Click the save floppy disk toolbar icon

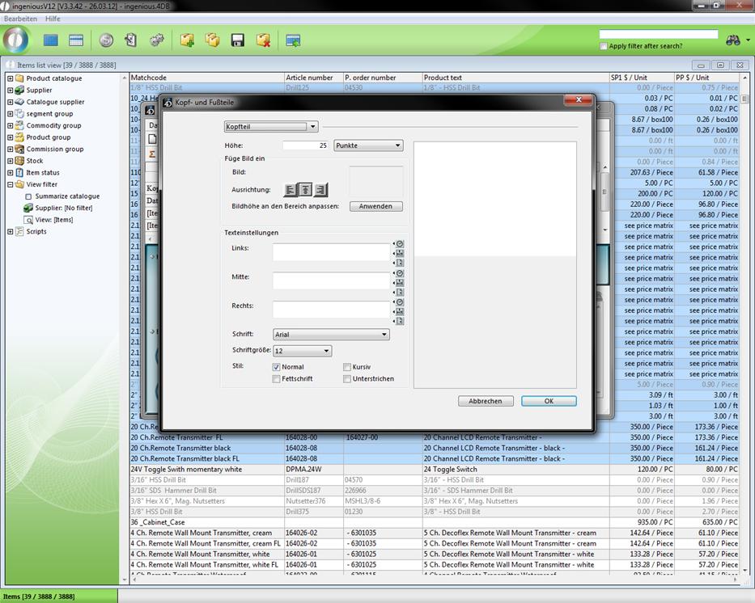click(x=238, y=40)
